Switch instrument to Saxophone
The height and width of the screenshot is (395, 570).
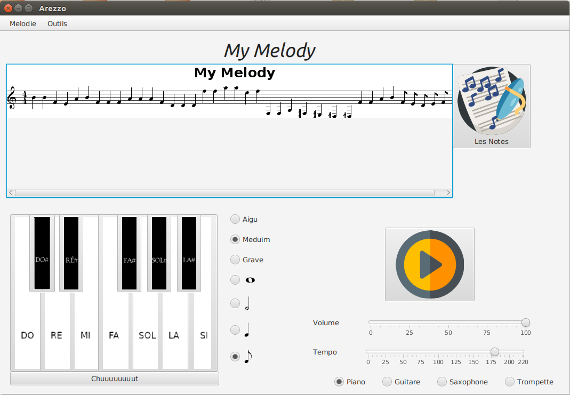pos(441,382)
